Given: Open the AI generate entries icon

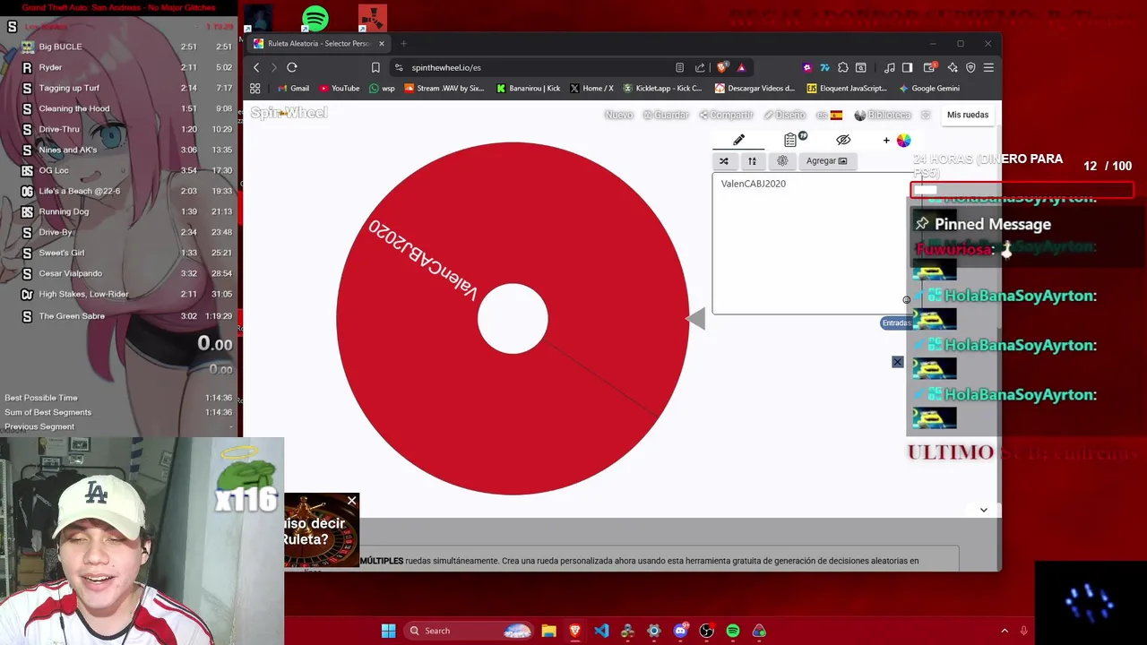Looking at the screenshot, I should (782, 161).
